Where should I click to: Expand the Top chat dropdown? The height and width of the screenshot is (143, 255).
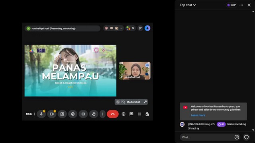coord(188,5)
